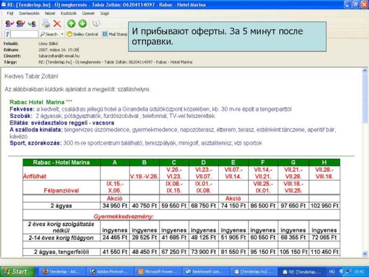Open the Fájl menu
Image resolution: width=369 pixels, height=277 pixels.
(10, 14)
